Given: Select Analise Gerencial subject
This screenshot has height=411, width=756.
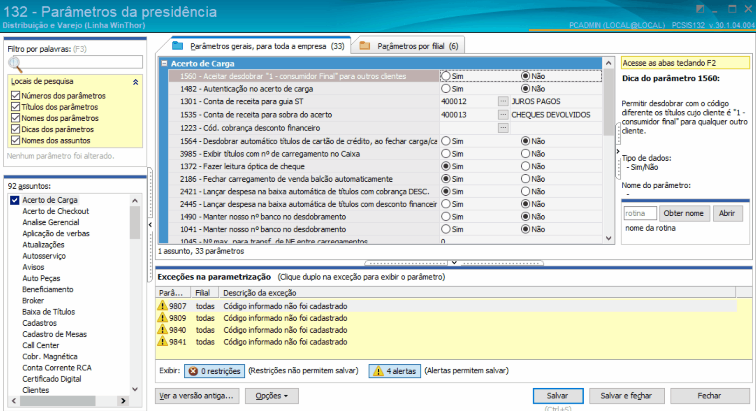Looking at the screenshot, I should [x=51, y=222].
